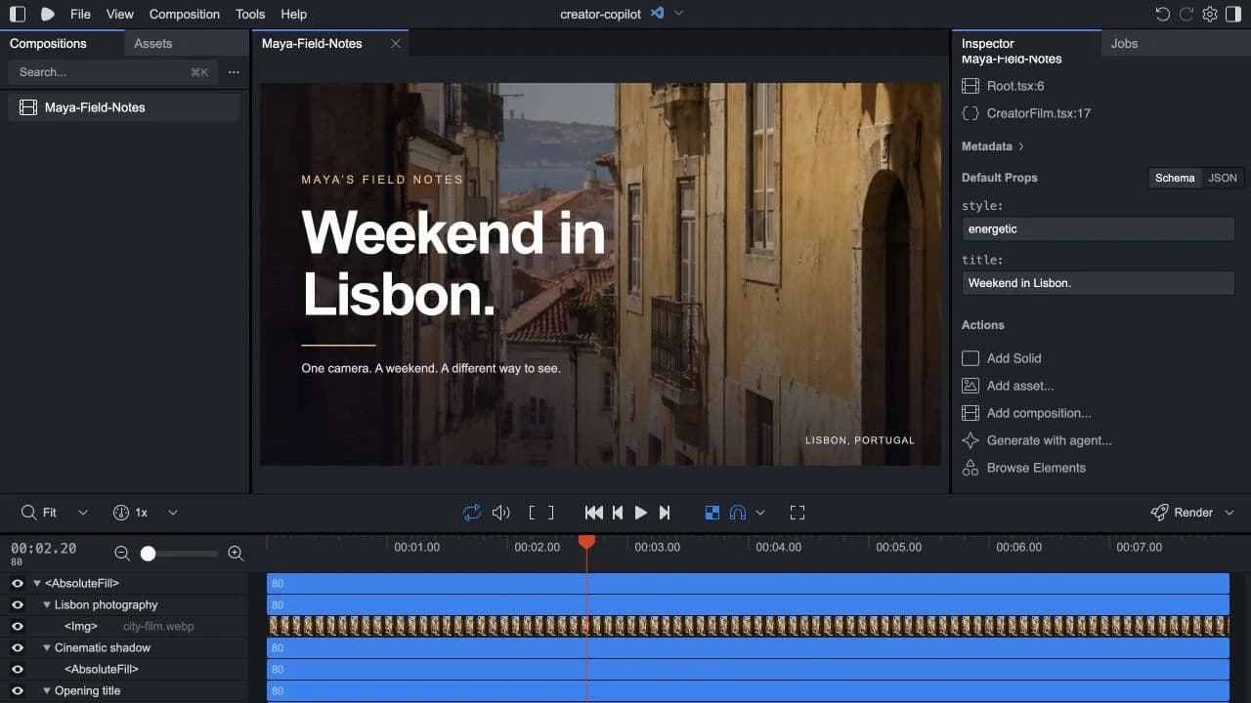1251x703 pixels.
Task: Switch Default Props view to Schema
Action: tap(1175, 178)
